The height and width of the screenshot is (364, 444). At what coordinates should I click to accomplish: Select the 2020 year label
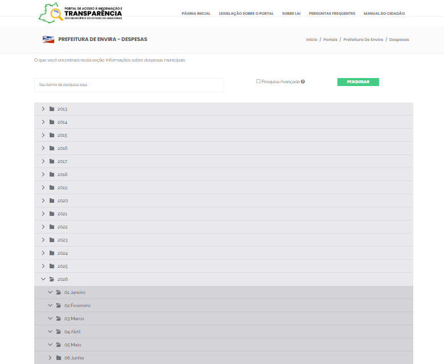(63, 201)
